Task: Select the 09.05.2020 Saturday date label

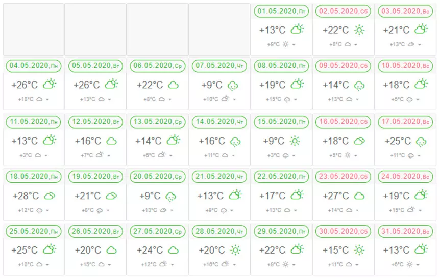Action: (343, 66)
